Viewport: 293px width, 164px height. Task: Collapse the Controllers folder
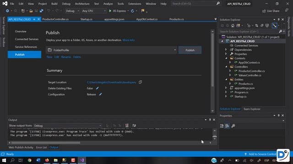pyautogui.click(x=226, y=67)
